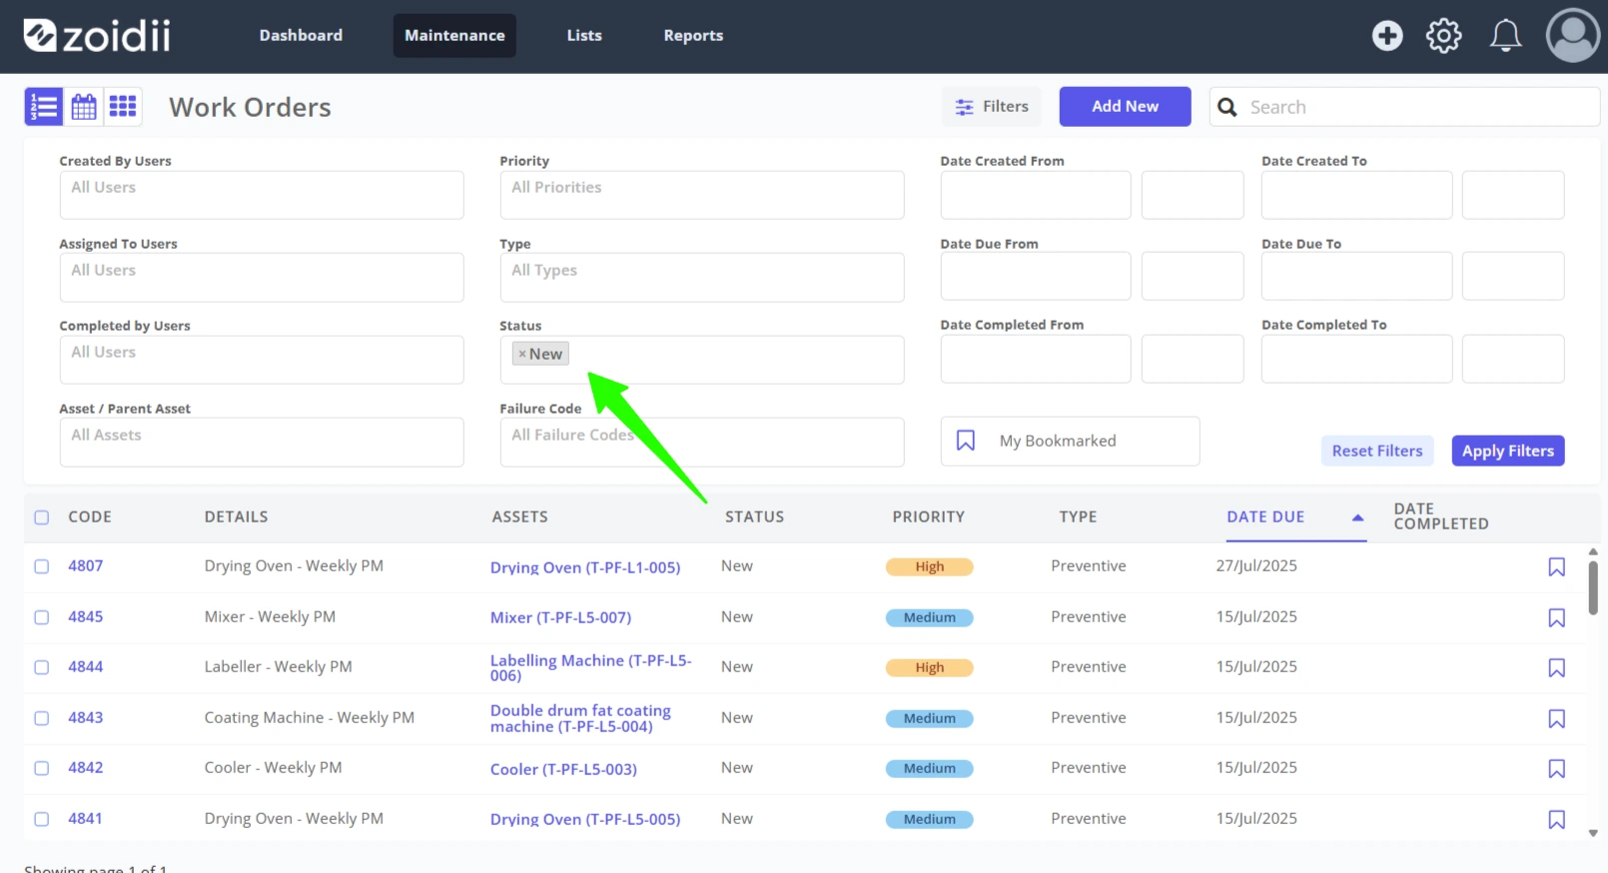Screen dimensions: 1608x873
Task: Click Date Created From date field
Action: coord(1036,195)
